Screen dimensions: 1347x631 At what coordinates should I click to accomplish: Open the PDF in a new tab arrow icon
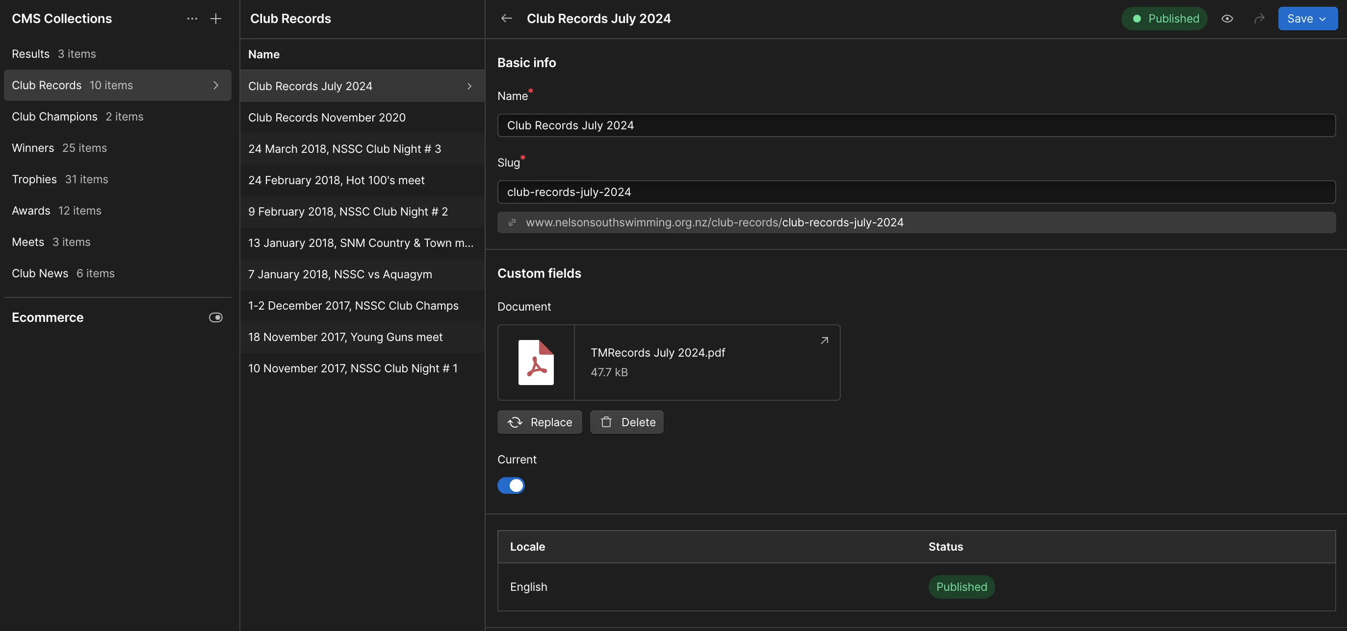point(824,340)
